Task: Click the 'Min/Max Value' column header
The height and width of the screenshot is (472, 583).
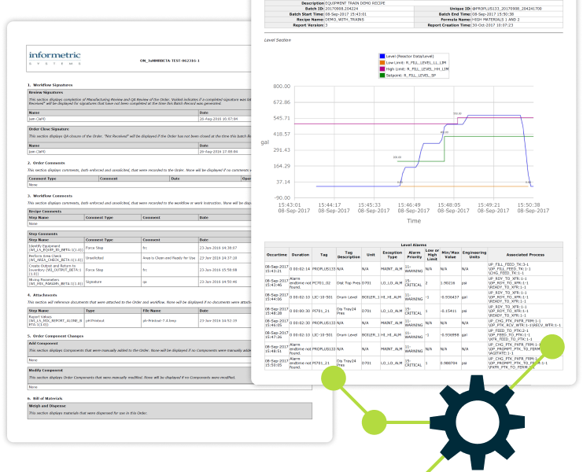Action: [450, 255]
